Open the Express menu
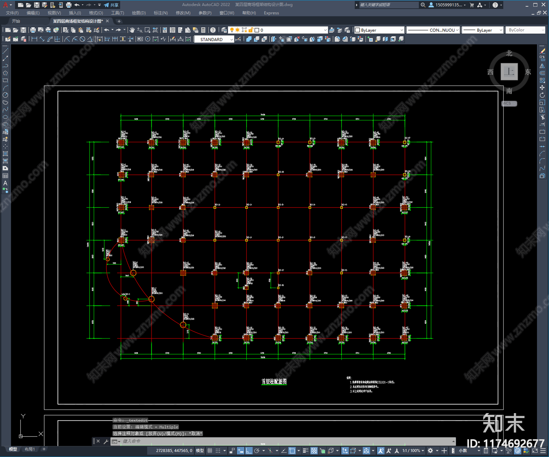Image resolution: width=549 pixels, height=457 pixels. (x=271, y=13)
